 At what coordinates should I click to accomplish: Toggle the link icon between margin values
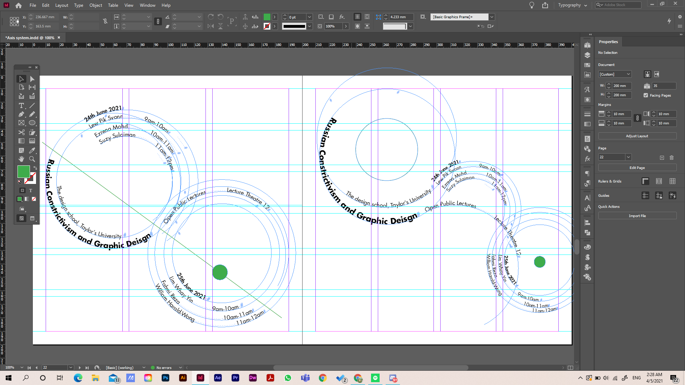pyautogui.click(x=637, y=118)
